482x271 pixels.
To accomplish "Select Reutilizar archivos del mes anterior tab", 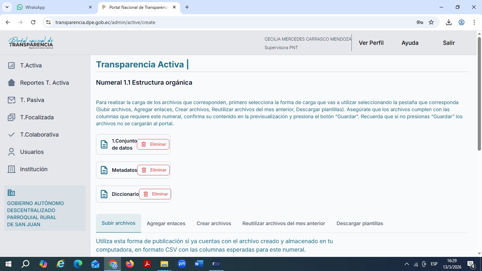I will [x=284, y=223].
